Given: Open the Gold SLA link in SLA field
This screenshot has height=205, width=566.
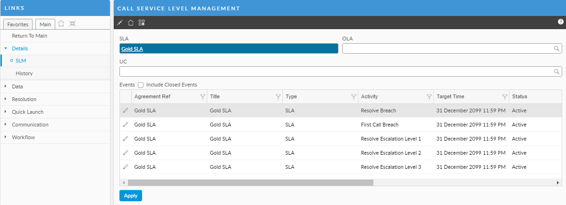Looking at the screenshot, I should pyautogui.click(x=132, y=48).
